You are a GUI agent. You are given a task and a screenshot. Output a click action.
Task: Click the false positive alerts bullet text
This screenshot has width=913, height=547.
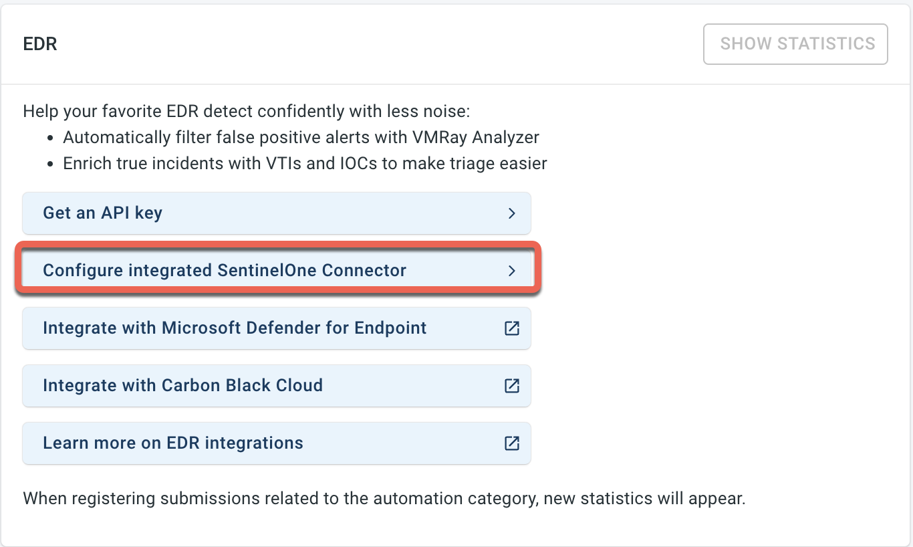[x=301, y=137]
